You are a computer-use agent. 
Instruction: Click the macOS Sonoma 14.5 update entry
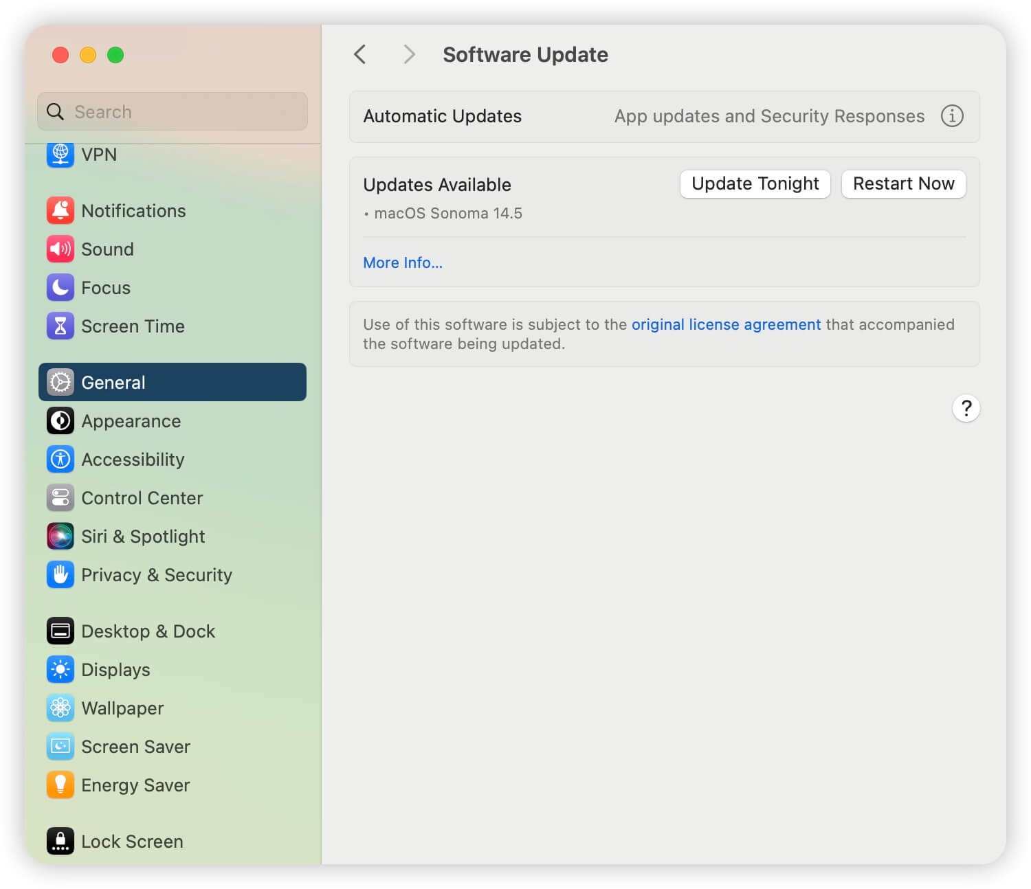[x=448, y=214]
